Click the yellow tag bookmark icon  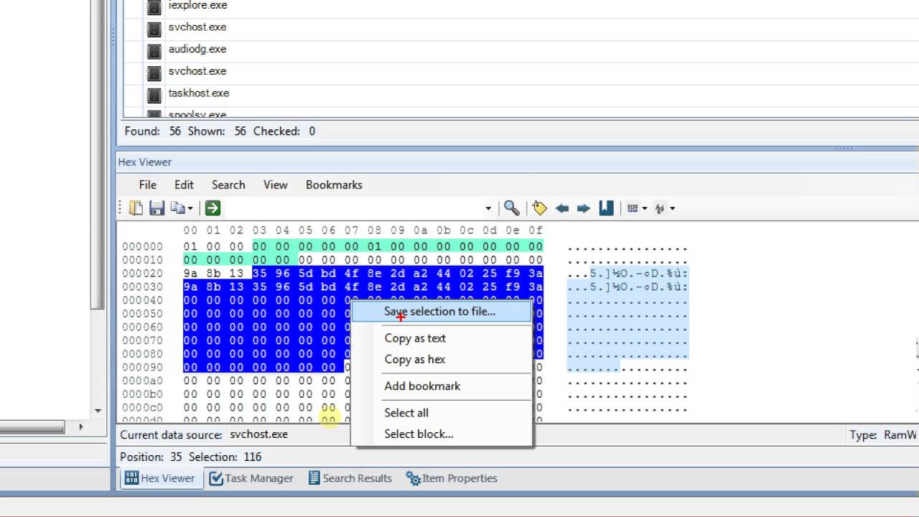click(540, 208)
